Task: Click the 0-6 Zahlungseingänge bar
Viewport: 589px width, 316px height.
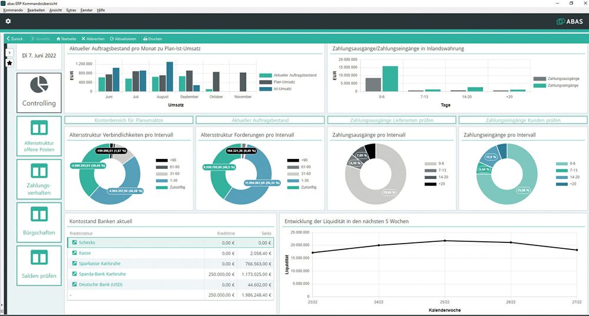Action: click(391, 79)
